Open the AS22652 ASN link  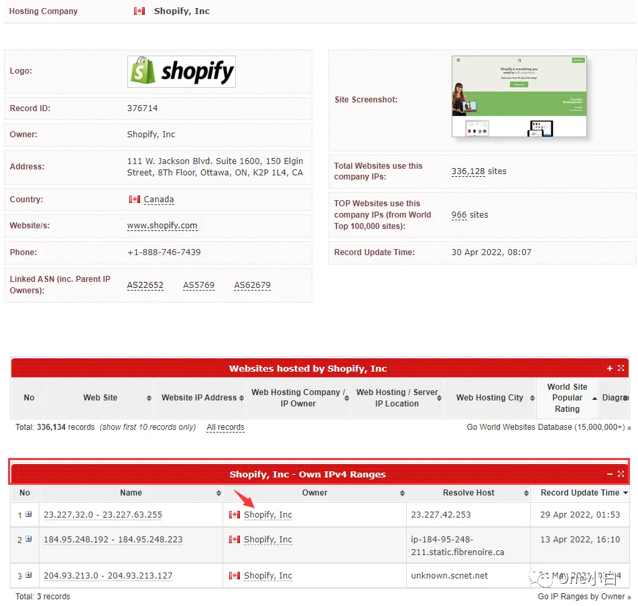click(145, 285)
